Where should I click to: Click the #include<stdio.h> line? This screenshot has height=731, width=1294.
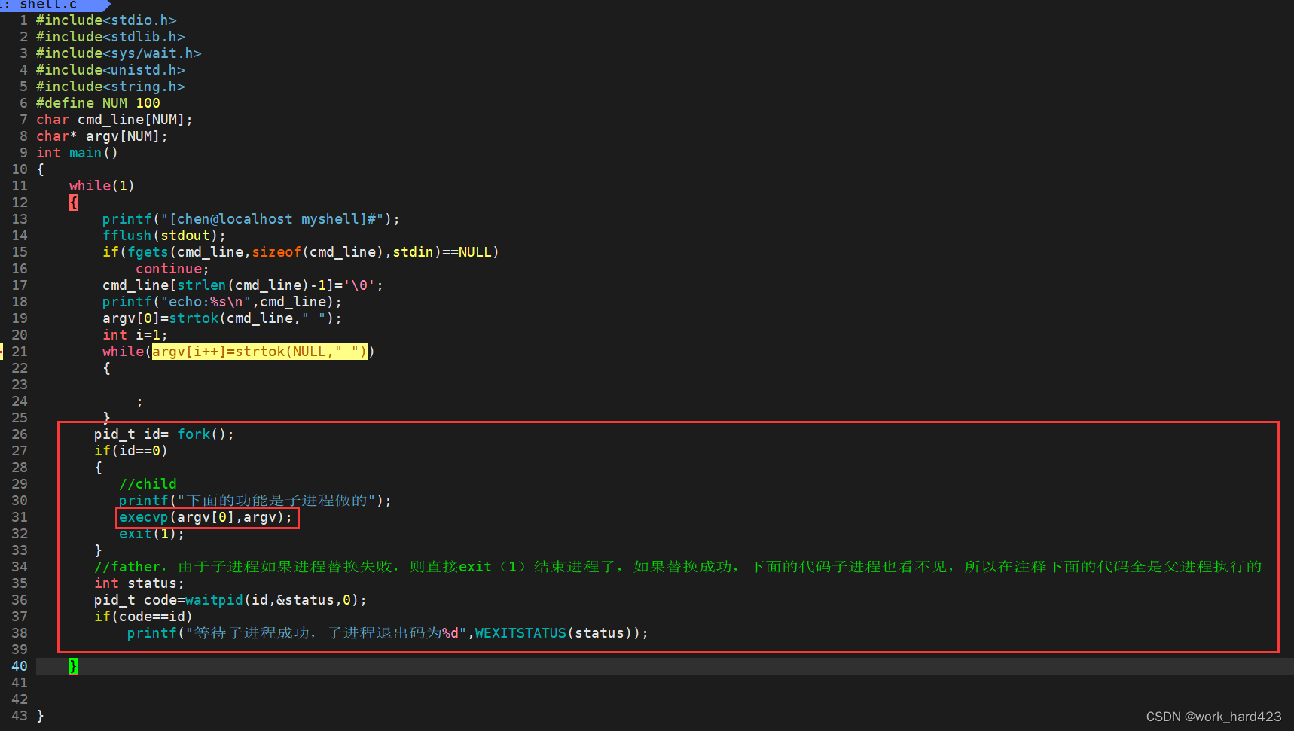pos(105,20)
